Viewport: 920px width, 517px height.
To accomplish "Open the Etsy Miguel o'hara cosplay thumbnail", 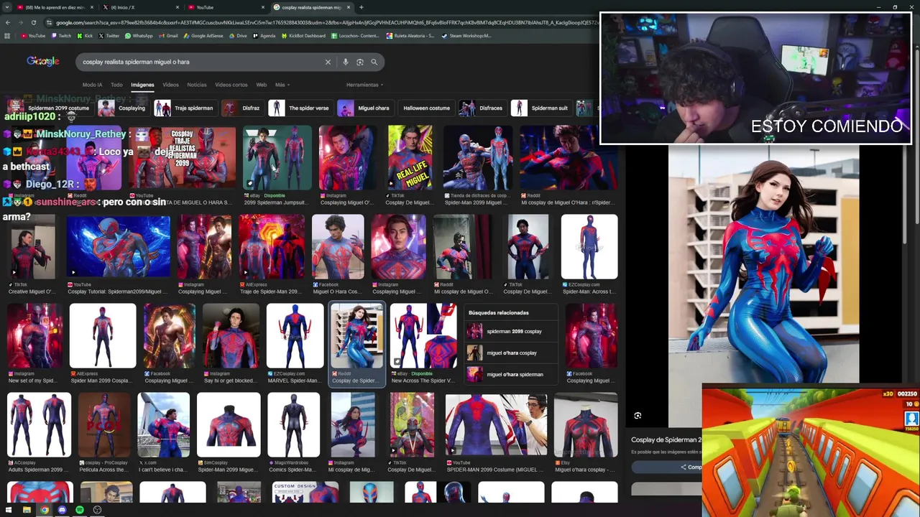I will [585, 425].
